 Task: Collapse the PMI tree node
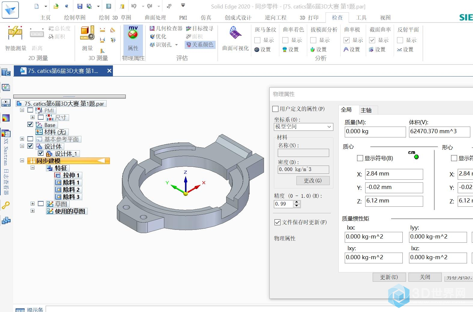click(x=22, y=110)
